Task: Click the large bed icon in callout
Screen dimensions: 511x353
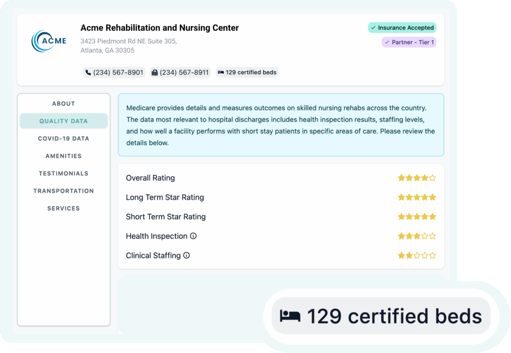Action: click(x=290, y=316)
